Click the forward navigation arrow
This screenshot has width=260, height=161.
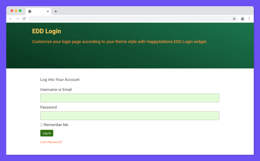point(17,19)
